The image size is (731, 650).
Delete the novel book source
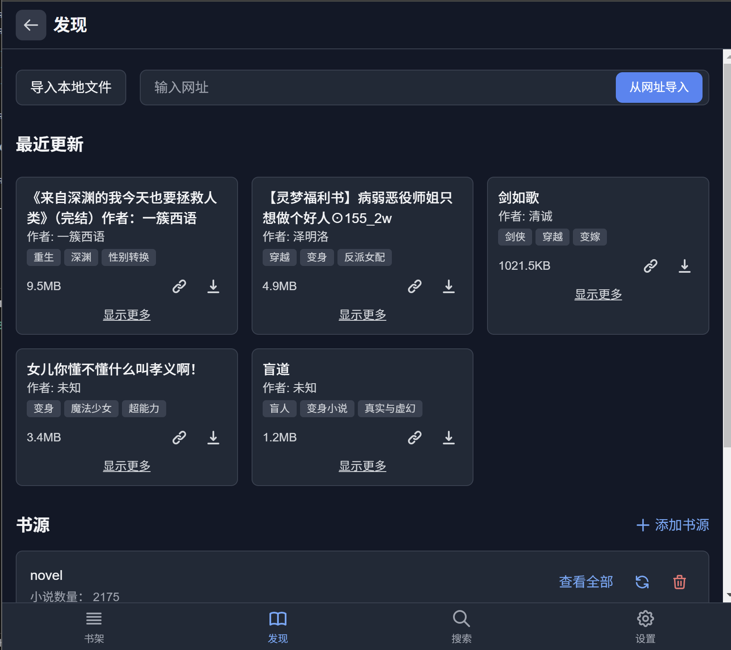(x=679, y=582)
